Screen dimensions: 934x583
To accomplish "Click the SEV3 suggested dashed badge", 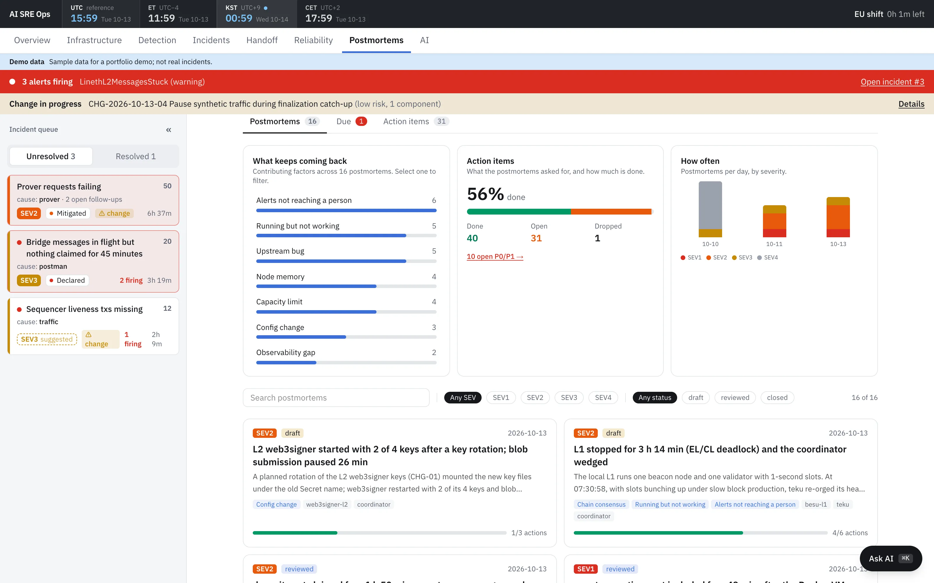I will pos(47,339).
